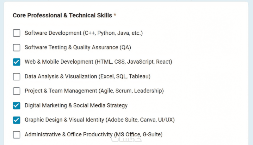Click the required asterisk beside the heading

coord(115,15)
